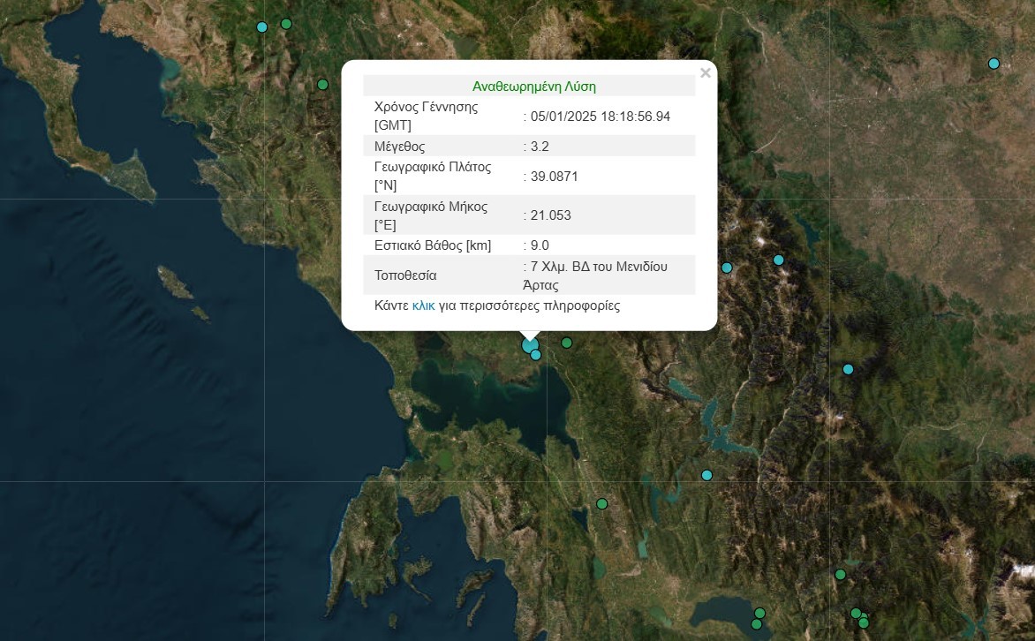Close the earthquake info popup
The image size is (1035, 641).
(705, 73)
